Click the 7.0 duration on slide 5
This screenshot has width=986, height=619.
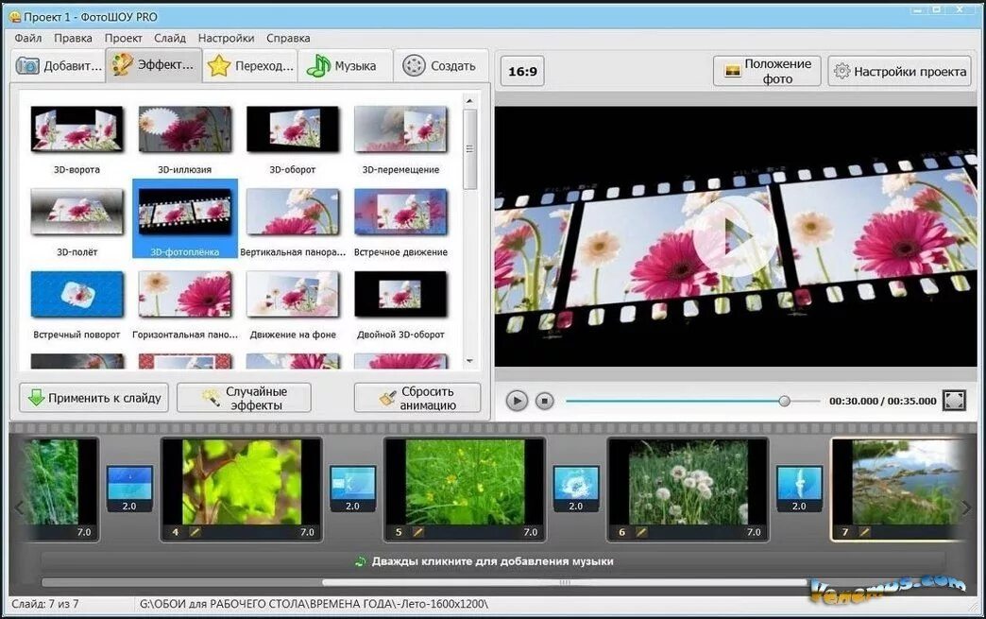530,532
